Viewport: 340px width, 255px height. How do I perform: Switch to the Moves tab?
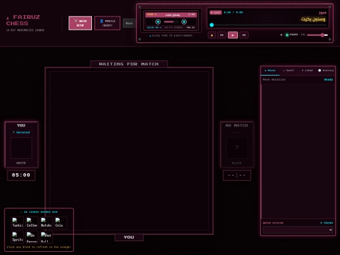(x=270, y=71)
